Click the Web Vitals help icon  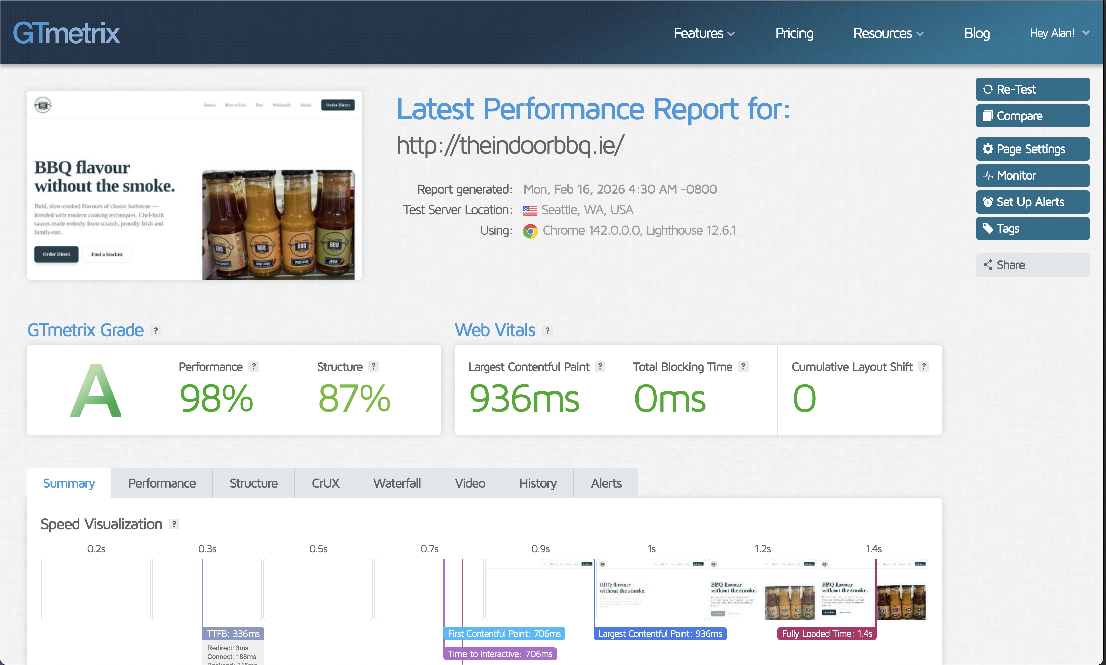[548, 331]
